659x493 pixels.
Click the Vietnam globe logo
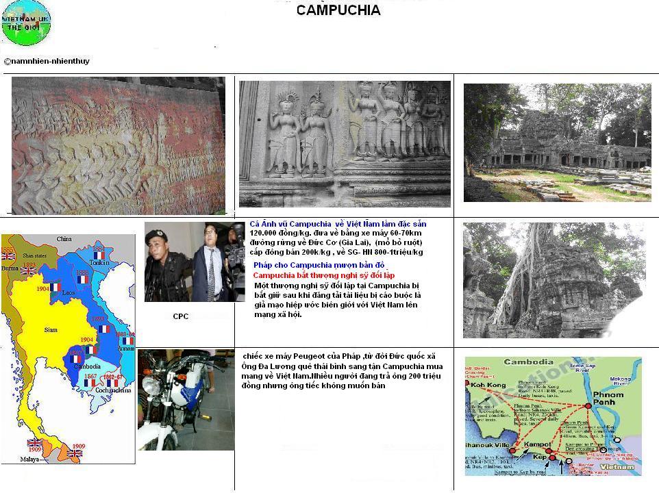(26, 23)
